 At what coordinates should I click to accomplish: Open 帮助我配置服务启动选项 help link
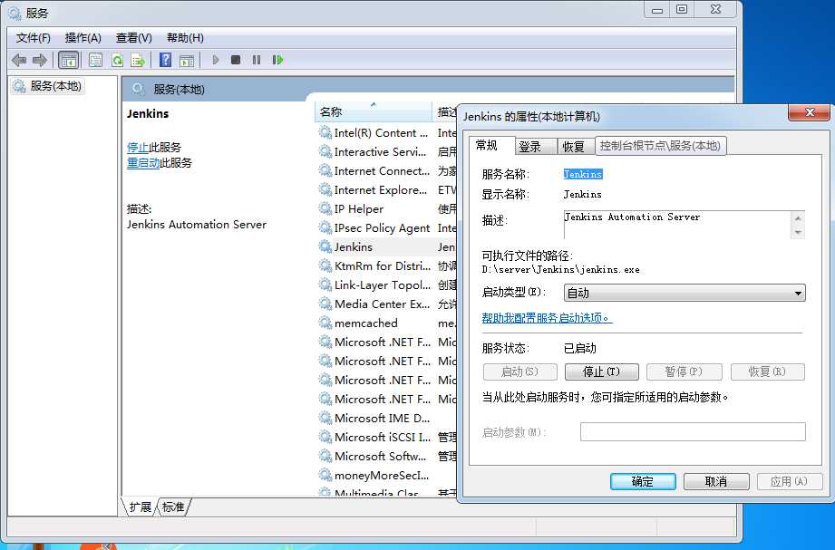click(547, 318)
